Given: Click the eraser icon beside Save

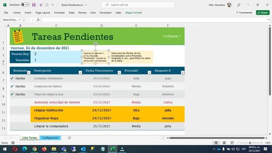Looking at the screenshot, I should pos(41,5).
